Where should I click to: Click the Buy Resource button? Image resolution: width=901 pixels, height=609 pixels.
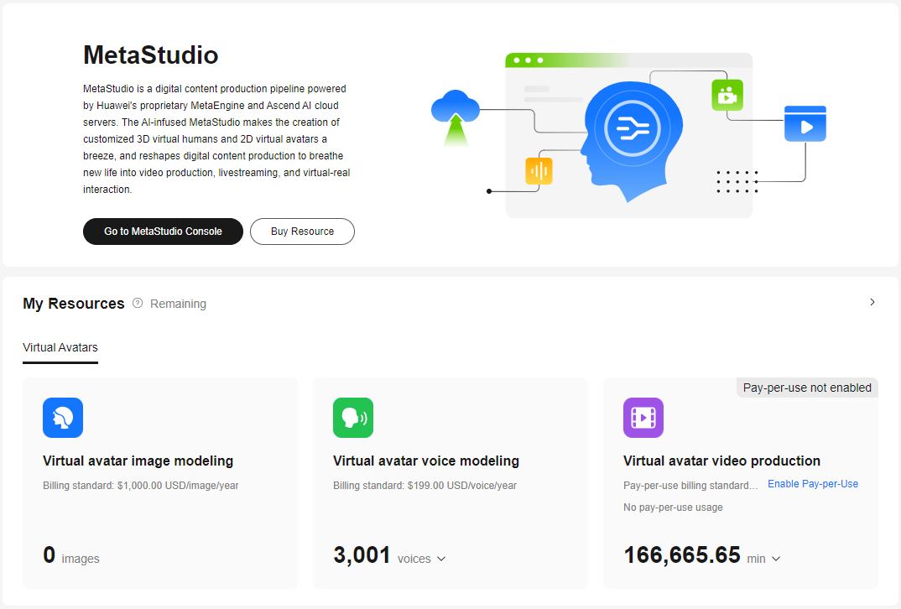[x=302, y=232]
